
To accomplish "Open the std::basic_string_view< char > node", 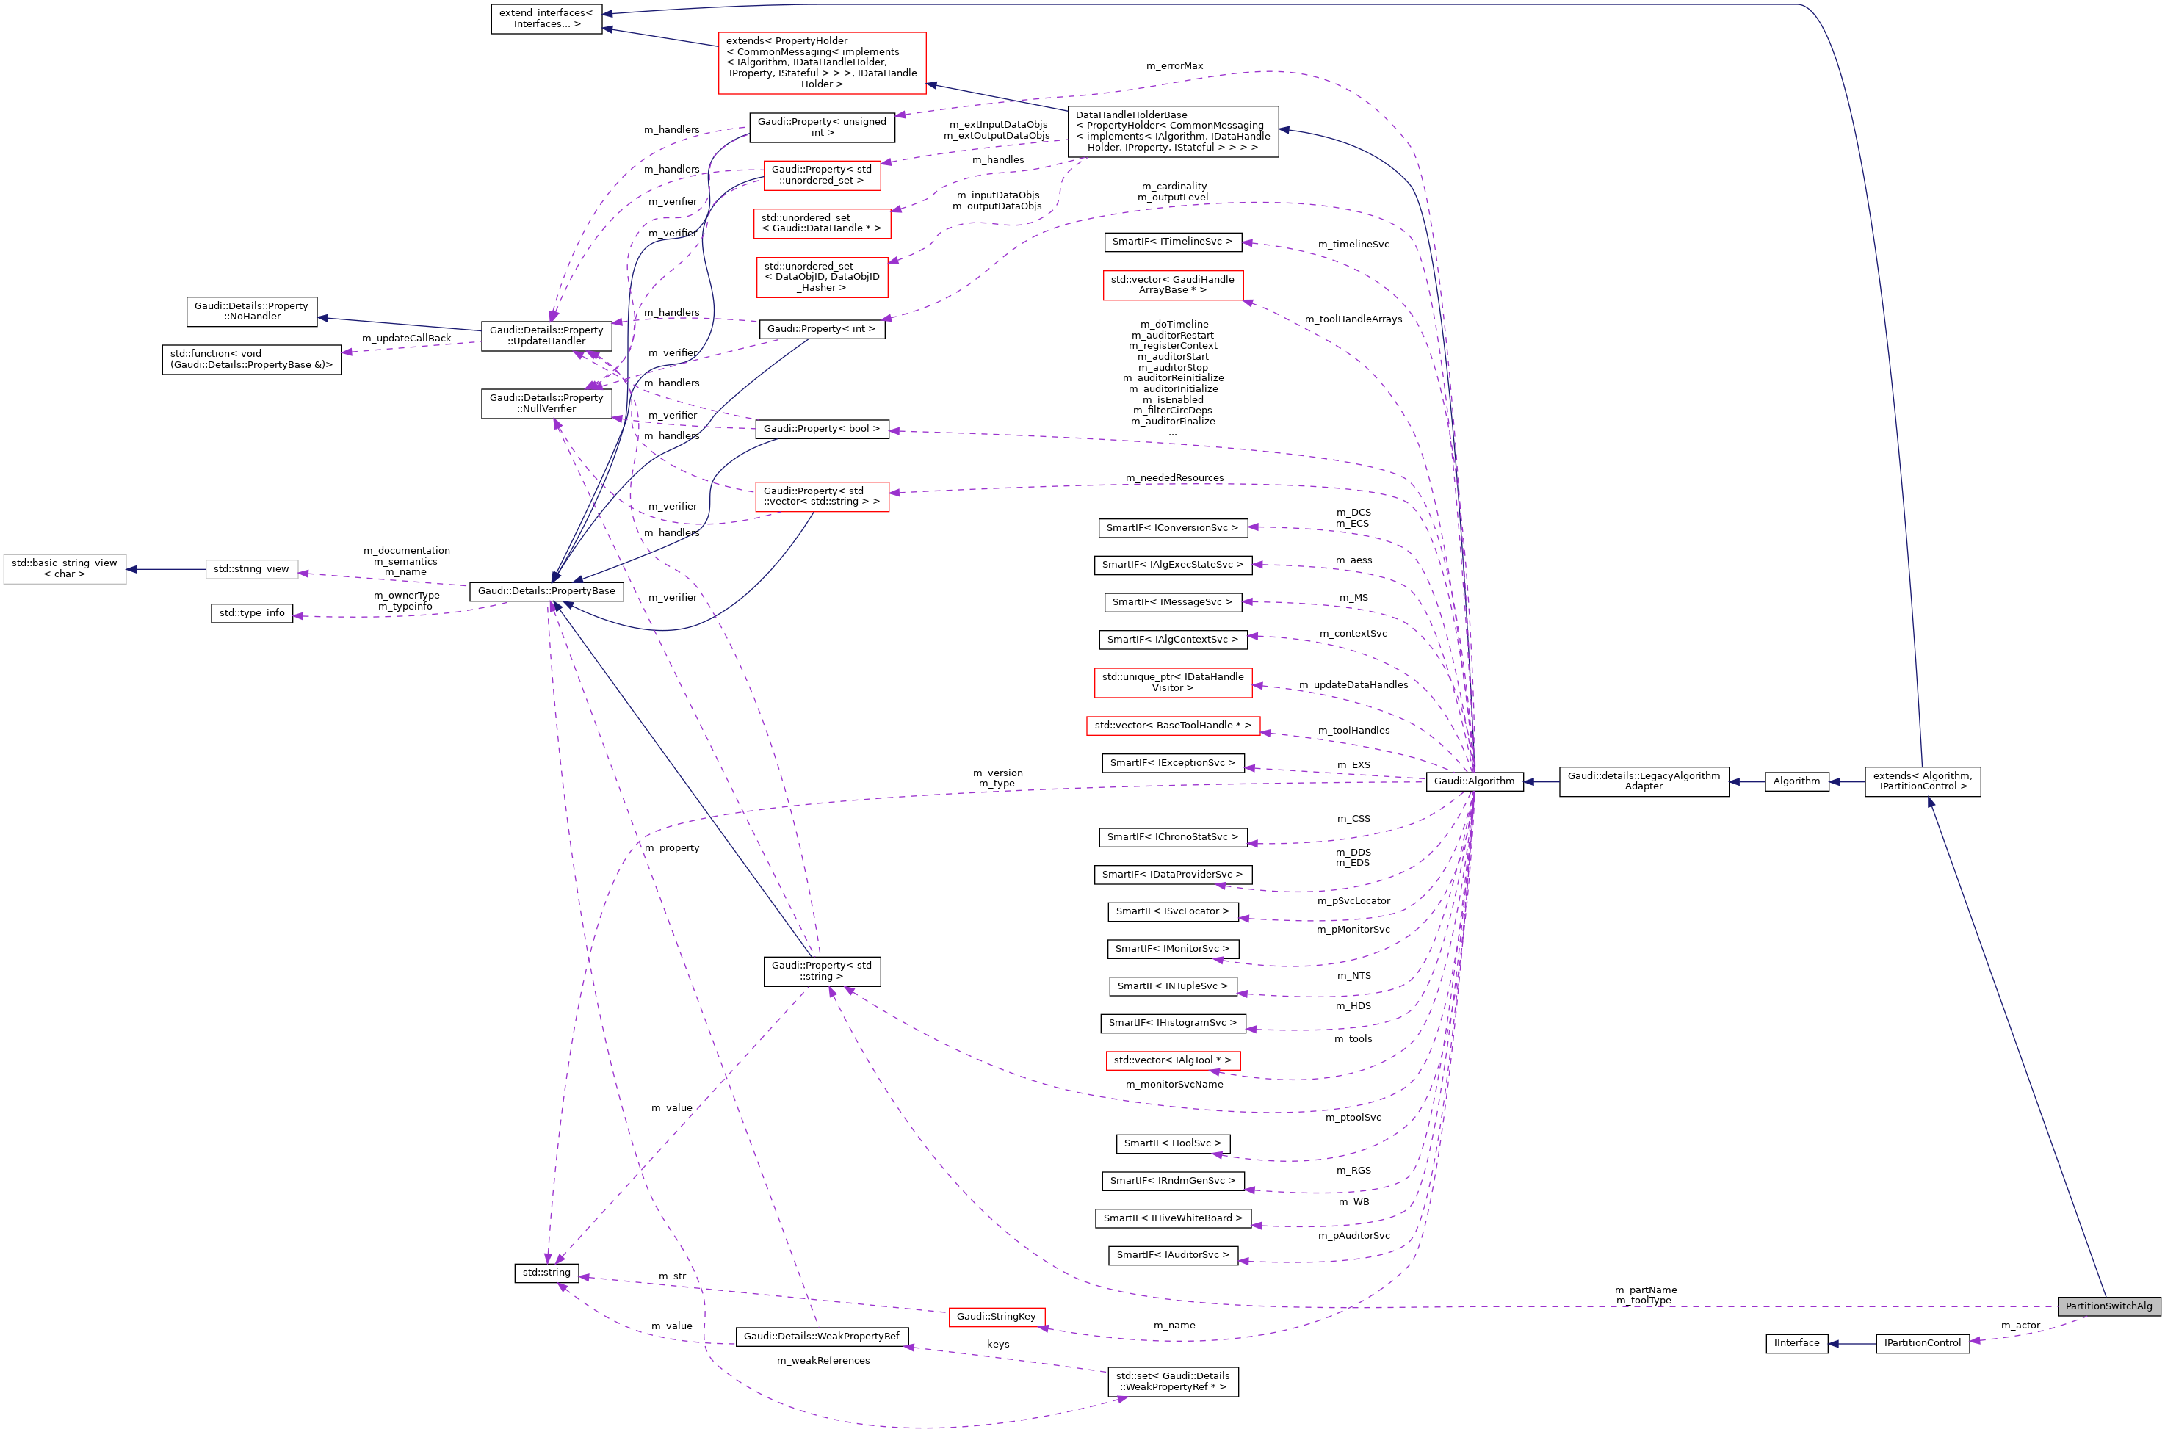I will pyautogui.click(x=64, y=568).
